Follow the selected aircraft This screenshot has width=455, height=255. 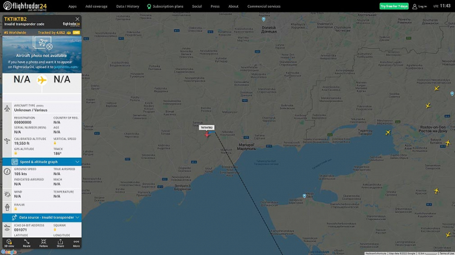pyautogui.click(x=44, y=243)
